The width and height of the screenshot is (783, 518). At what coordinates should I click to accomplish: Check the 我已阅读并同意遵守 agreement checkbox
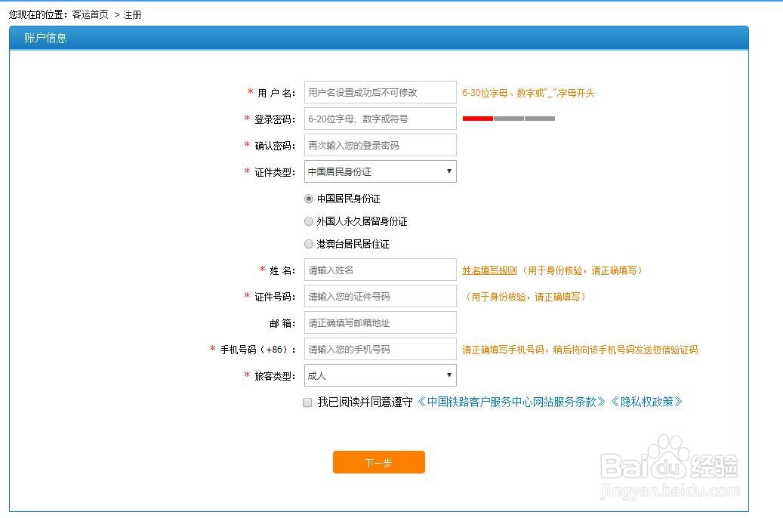(x=307, y=402)
